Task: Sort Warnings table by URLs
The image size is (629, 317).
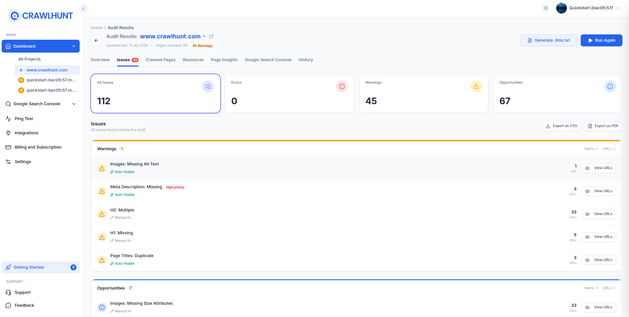Action: (609, 149)
